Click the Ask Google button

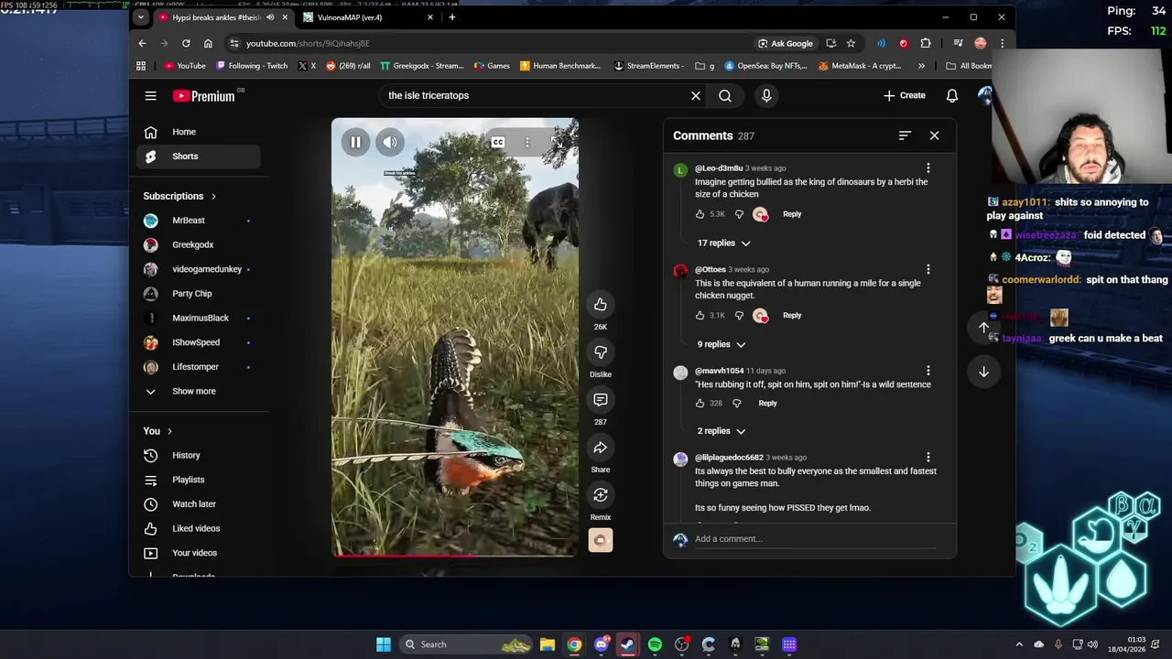(x=786, y=43)
